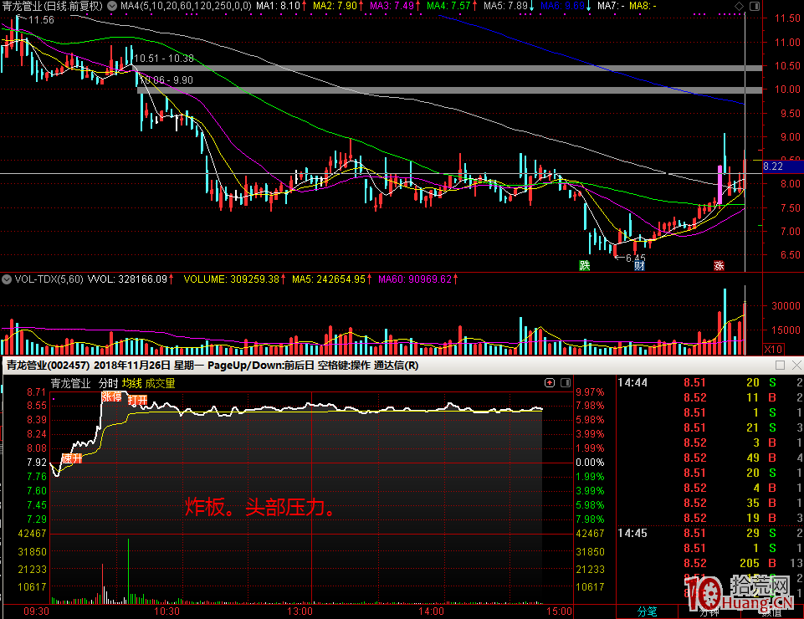
Task: Click the 涨停 tag on intraday chart
Action: point(111,396)
